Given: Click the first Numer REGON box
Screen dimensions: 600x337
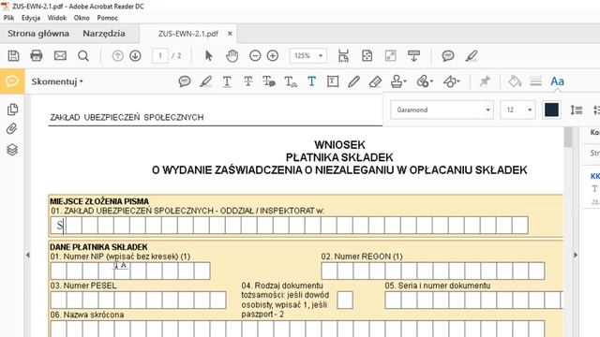Looking at the screenshot, I should pos(329,271).
